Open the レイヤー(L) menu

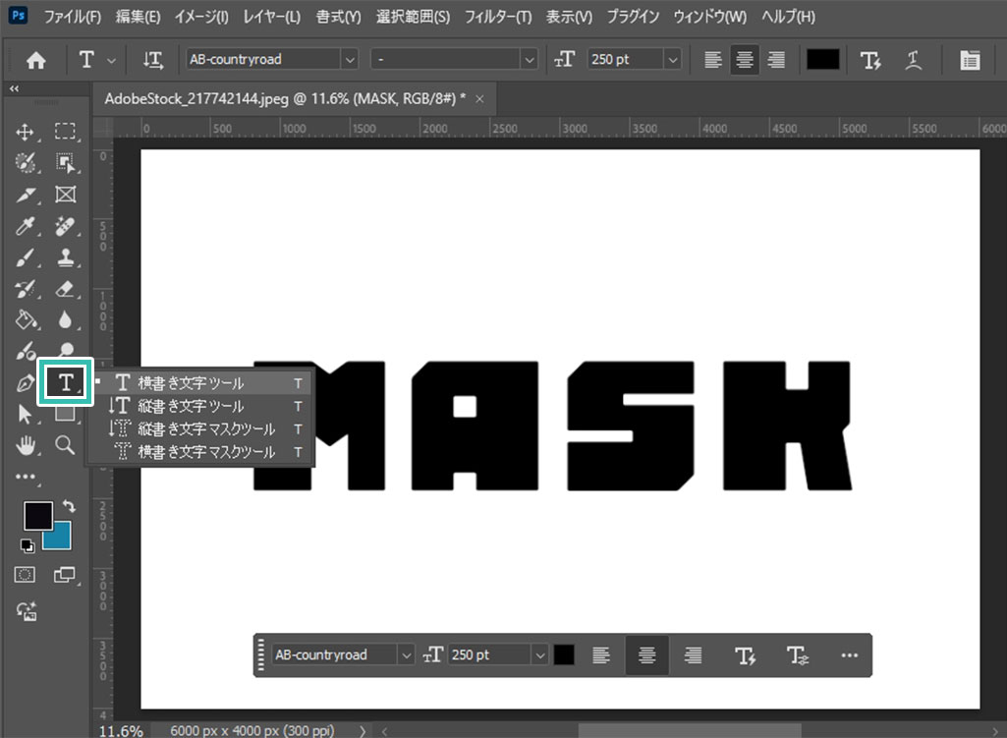[x=272, y=17]
